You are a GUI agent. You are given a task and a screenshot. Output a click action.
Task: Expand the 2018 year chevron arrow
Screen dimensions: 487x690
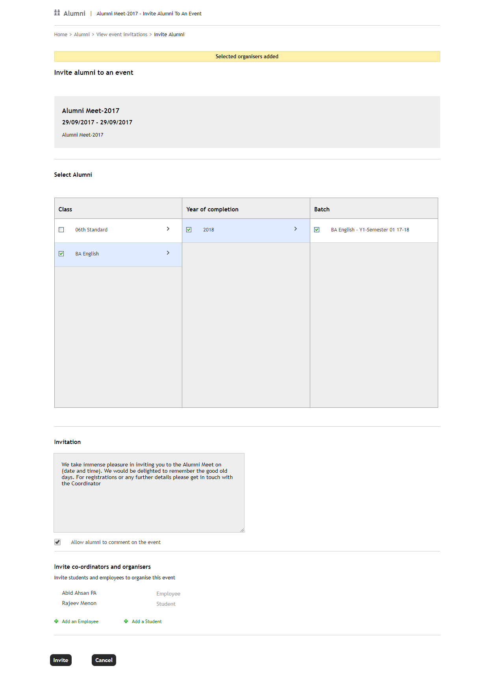(296, 229)
